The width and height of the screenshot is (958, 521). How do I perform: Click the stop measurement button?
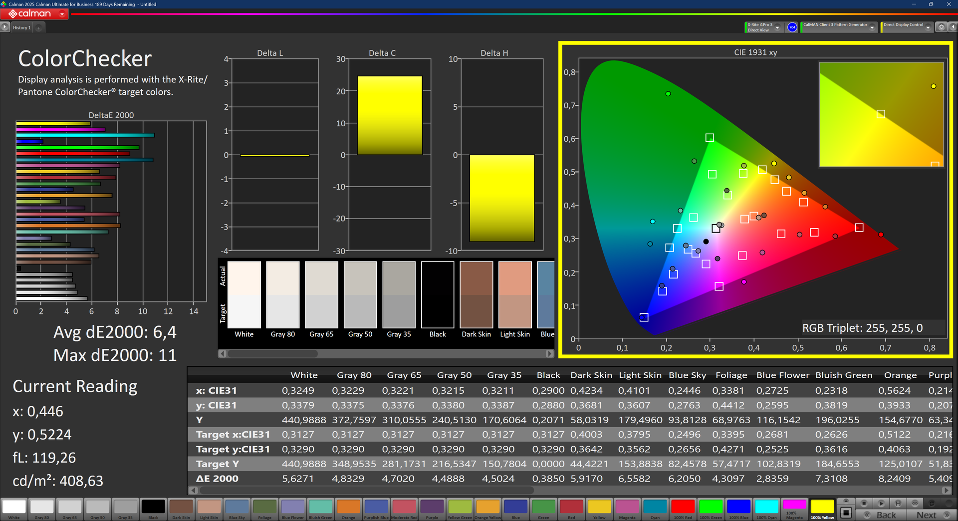point(864,503)
